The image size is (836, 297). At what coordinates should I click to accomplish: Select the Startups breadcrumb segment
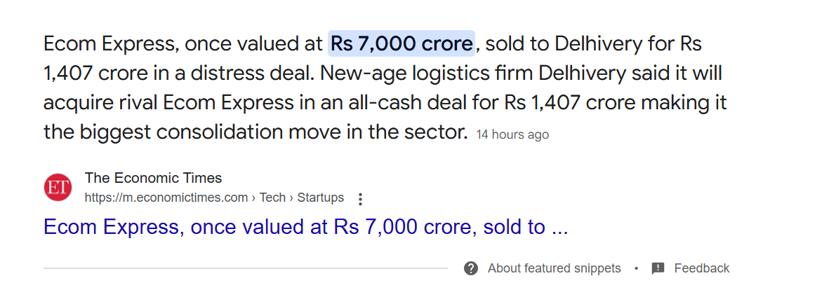tap(320, 198)
